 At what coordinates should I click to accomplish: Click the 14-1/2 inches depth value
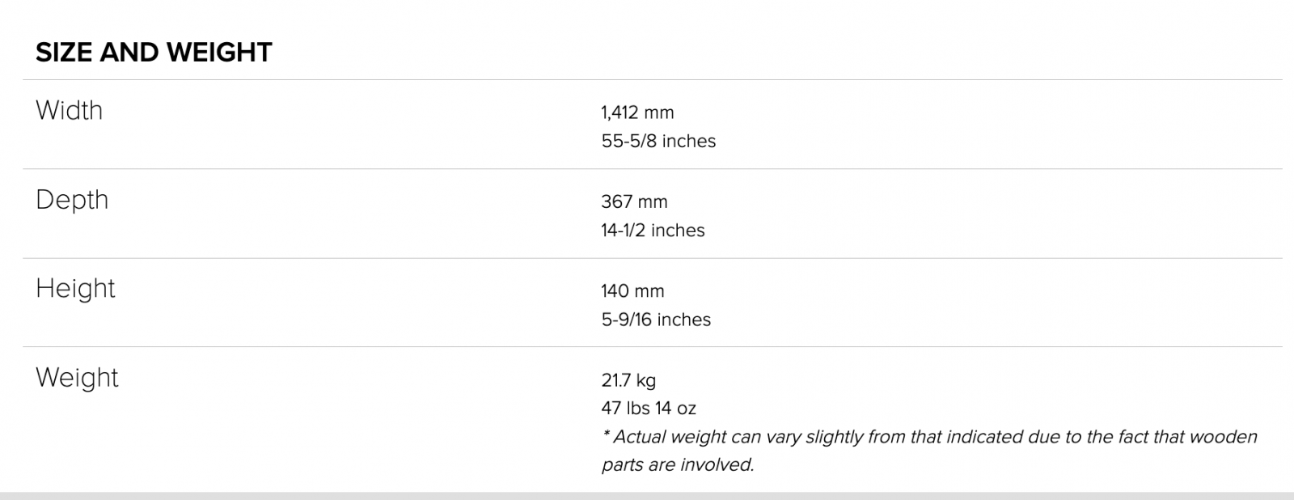[653, 230]
